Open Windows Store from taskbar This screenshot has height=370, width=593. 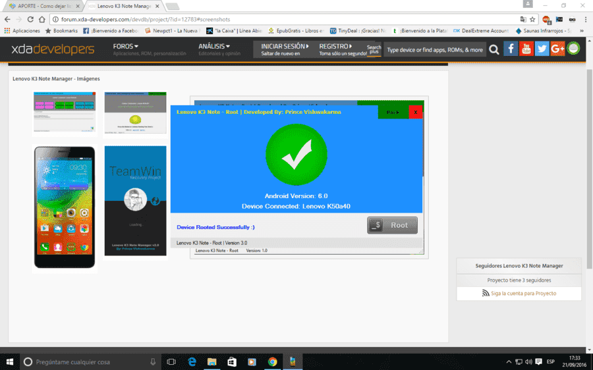232,361
